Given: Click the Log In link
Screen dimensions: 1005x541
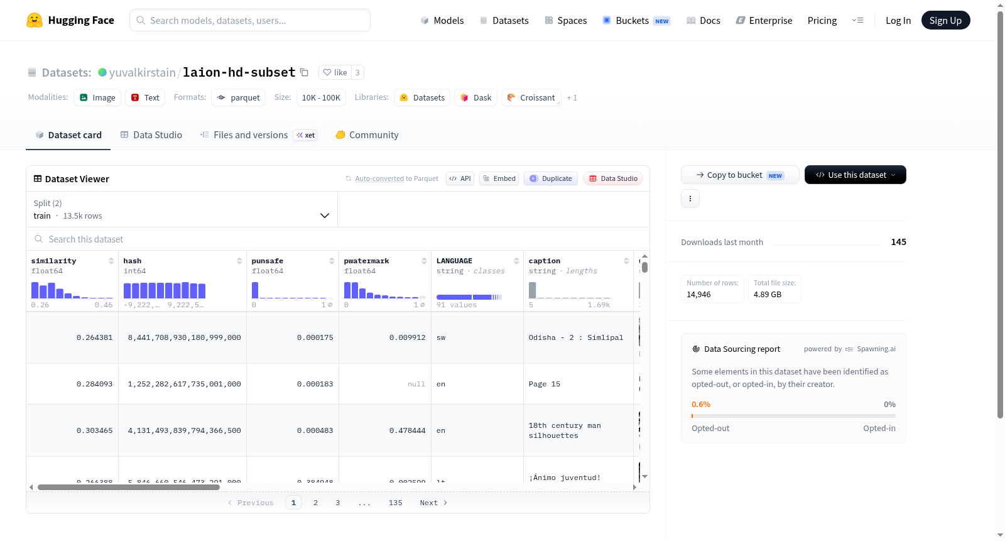Looking at the screenshot, I should pyautogui.click(x=898, y=20).
